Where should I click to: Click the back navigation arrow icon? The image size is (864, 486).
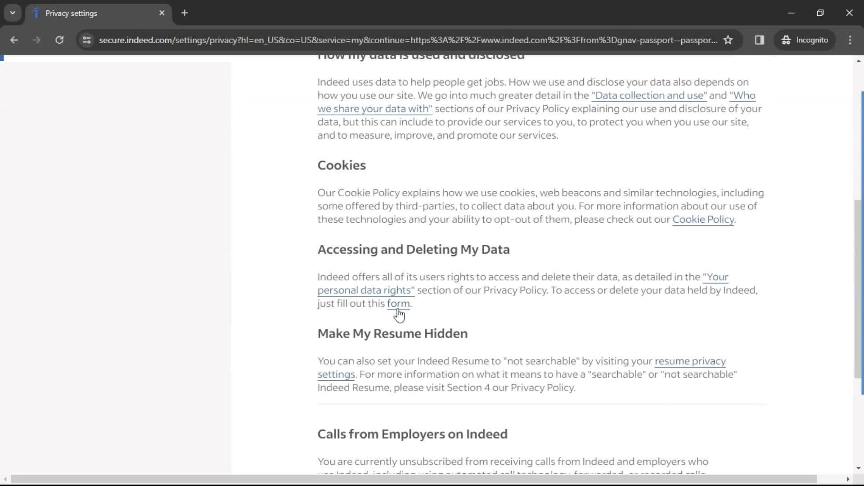pyautogui.click(x=14, y=40)
